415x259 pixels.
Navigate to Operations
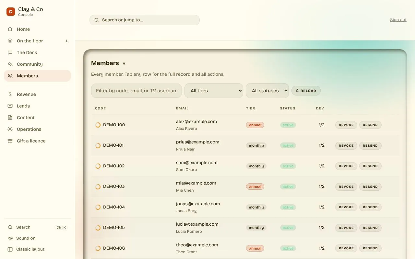coord(37,129)
